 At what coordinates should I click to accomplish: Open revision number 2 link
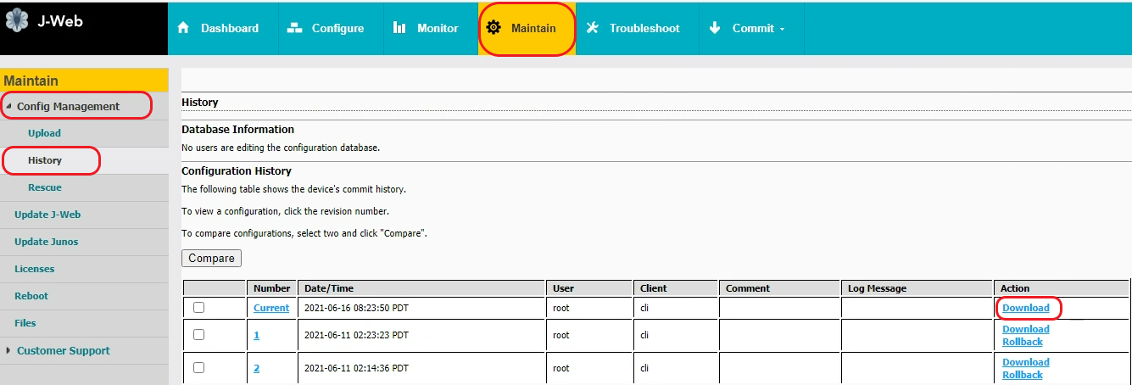[257, 368]
